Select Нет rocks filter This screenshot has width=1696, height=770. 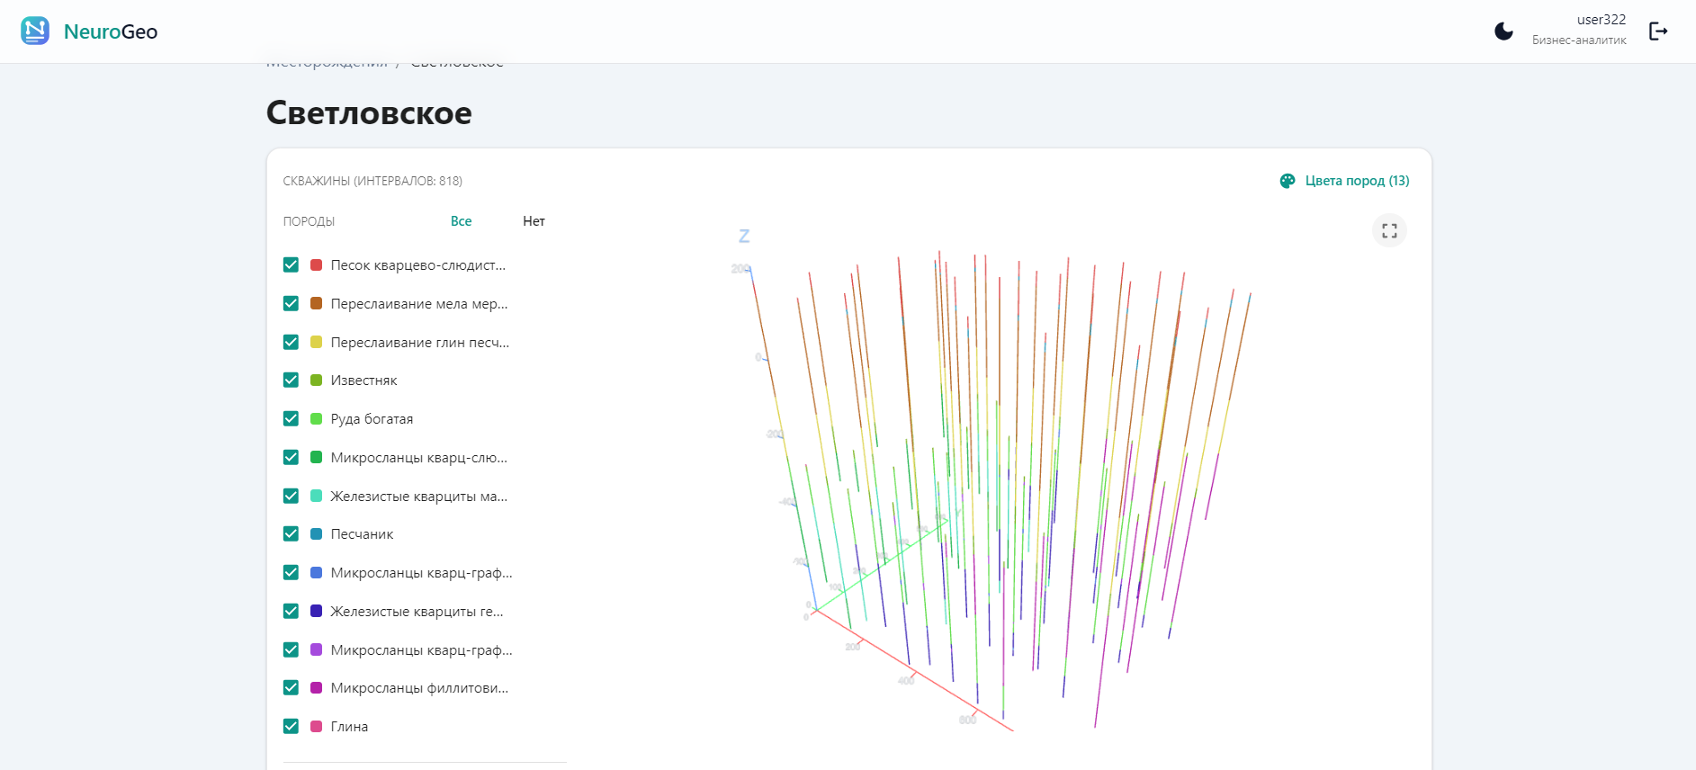534,221
